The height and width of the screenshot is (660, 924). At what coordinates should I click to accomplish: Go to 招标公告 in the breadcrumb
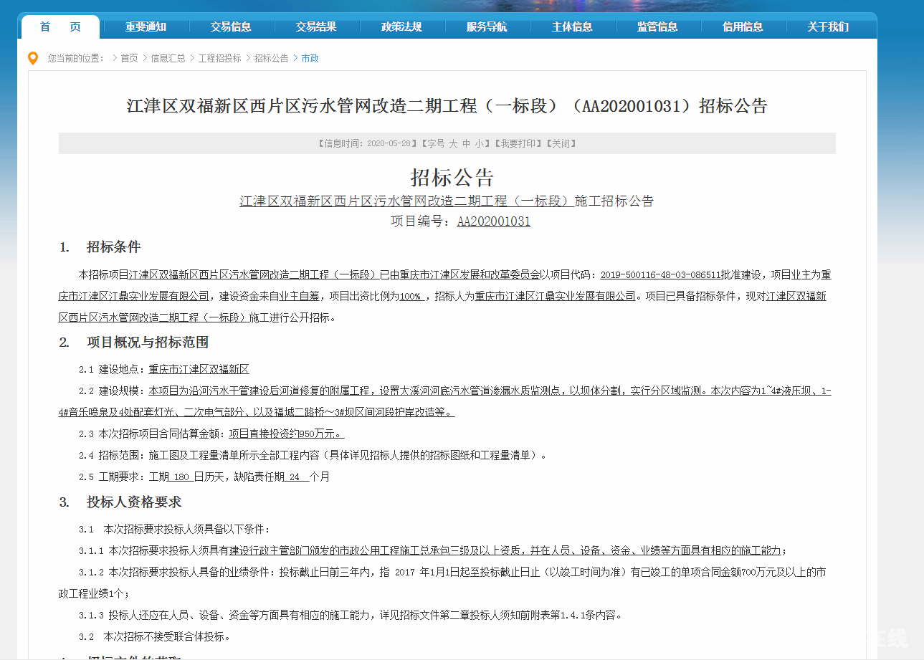coord(271,58)
